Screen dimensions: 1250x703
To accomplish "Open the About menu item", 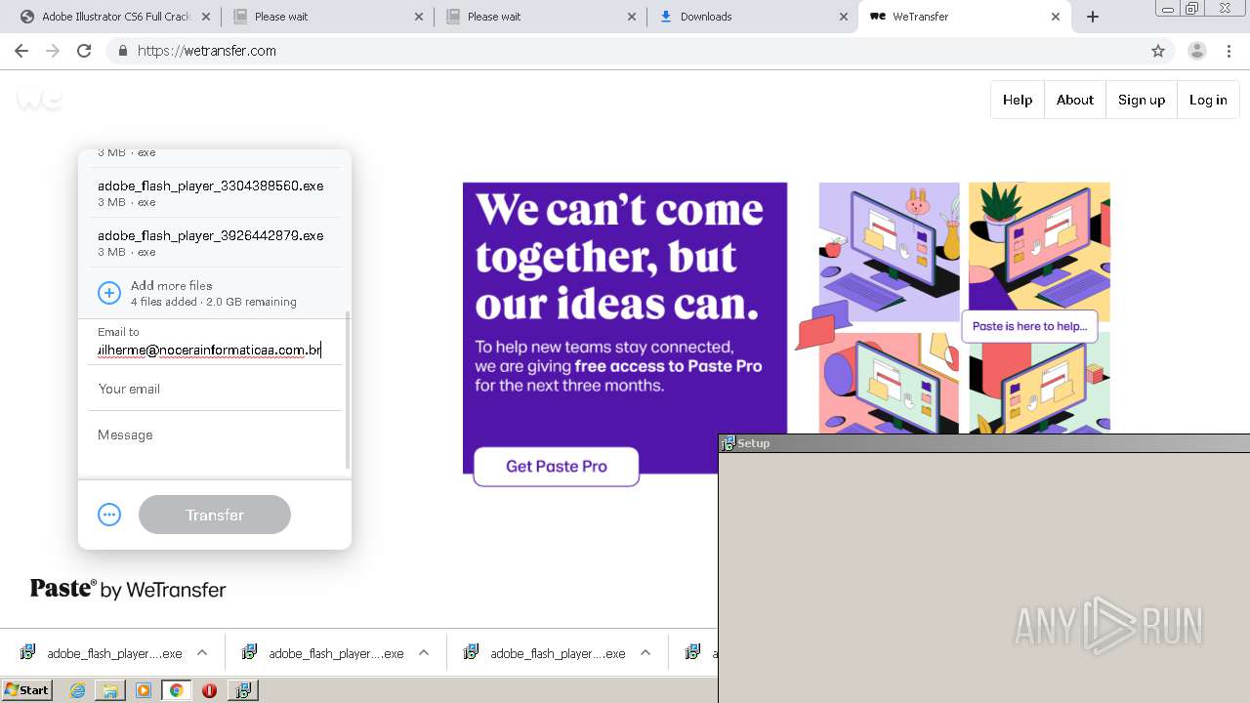I will (1075, 100).
